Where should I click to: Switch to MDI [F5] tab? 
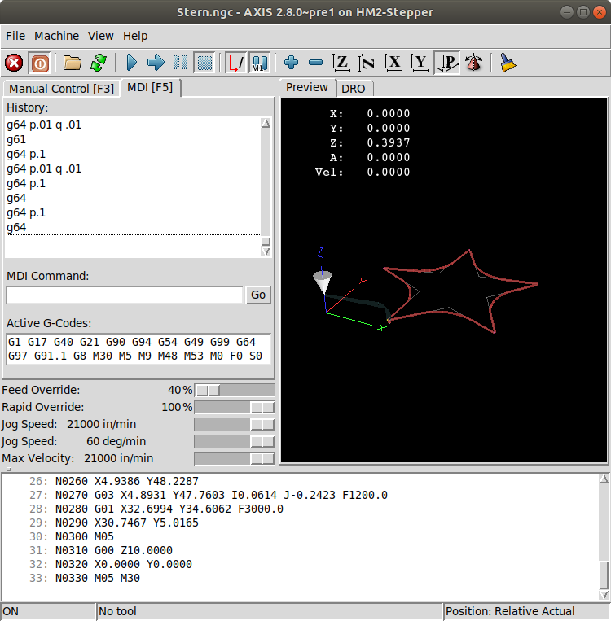tap(150, 87)
